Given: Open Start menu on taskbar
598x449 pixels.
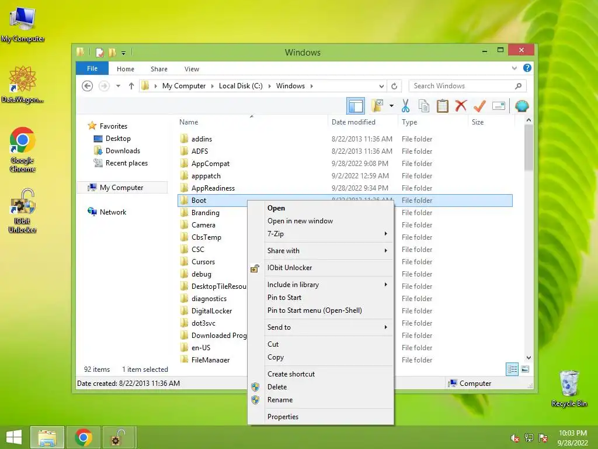Looking at the screenshot, I should click(x=14, y=437).
